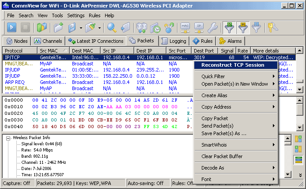The height and width of the screenshot is (189, 306).
Task: Open the IP aliases toolbar icon
Action: (199, 27)
